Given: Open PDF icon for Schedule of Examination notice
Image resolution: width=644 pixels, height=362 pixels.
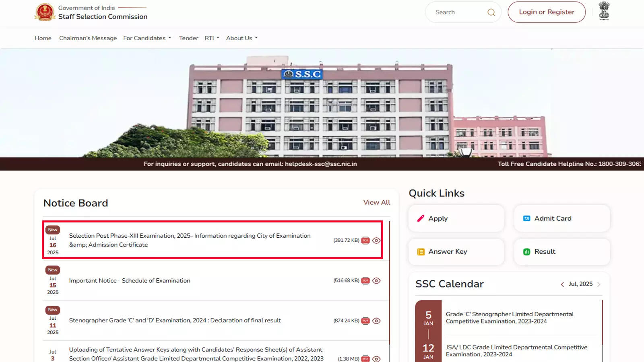Looking at the screenshot, I should (x=365, y=281).
